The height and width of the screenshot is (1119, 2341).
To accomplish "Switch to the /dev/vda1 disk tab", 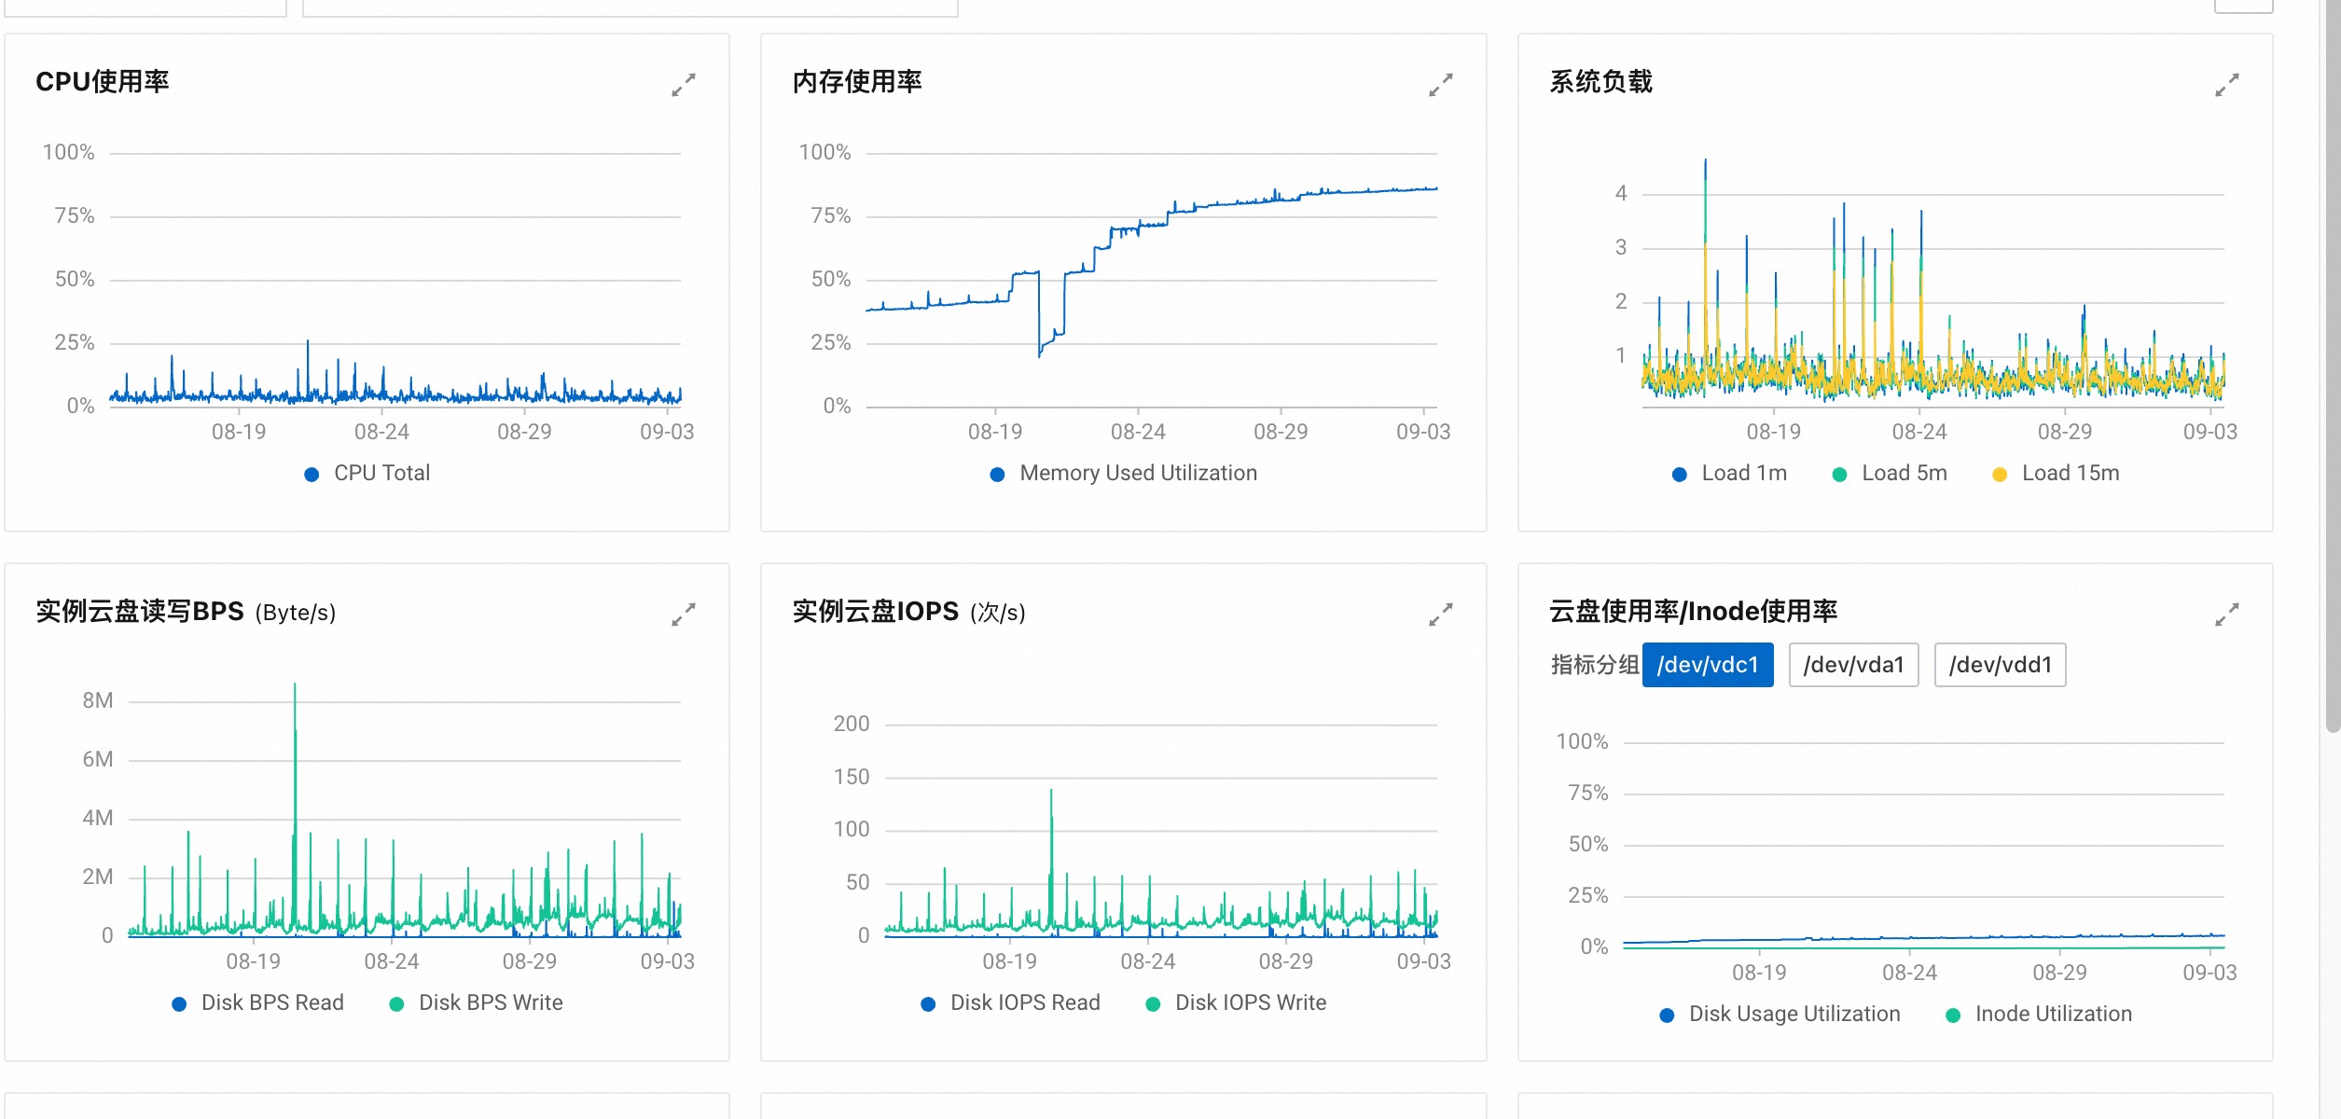I will click(1853, 665).
